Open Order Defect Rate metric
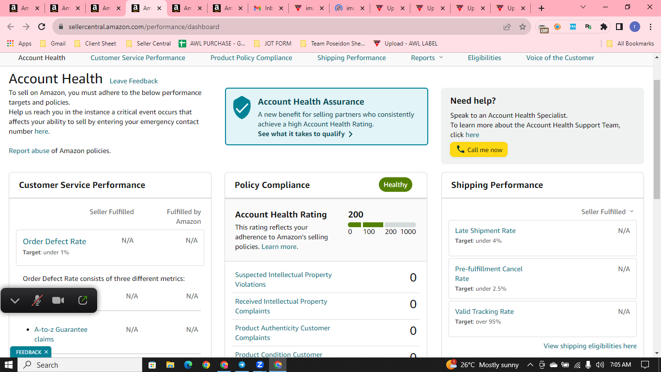 pyautogui.click(x=54, y=241)
